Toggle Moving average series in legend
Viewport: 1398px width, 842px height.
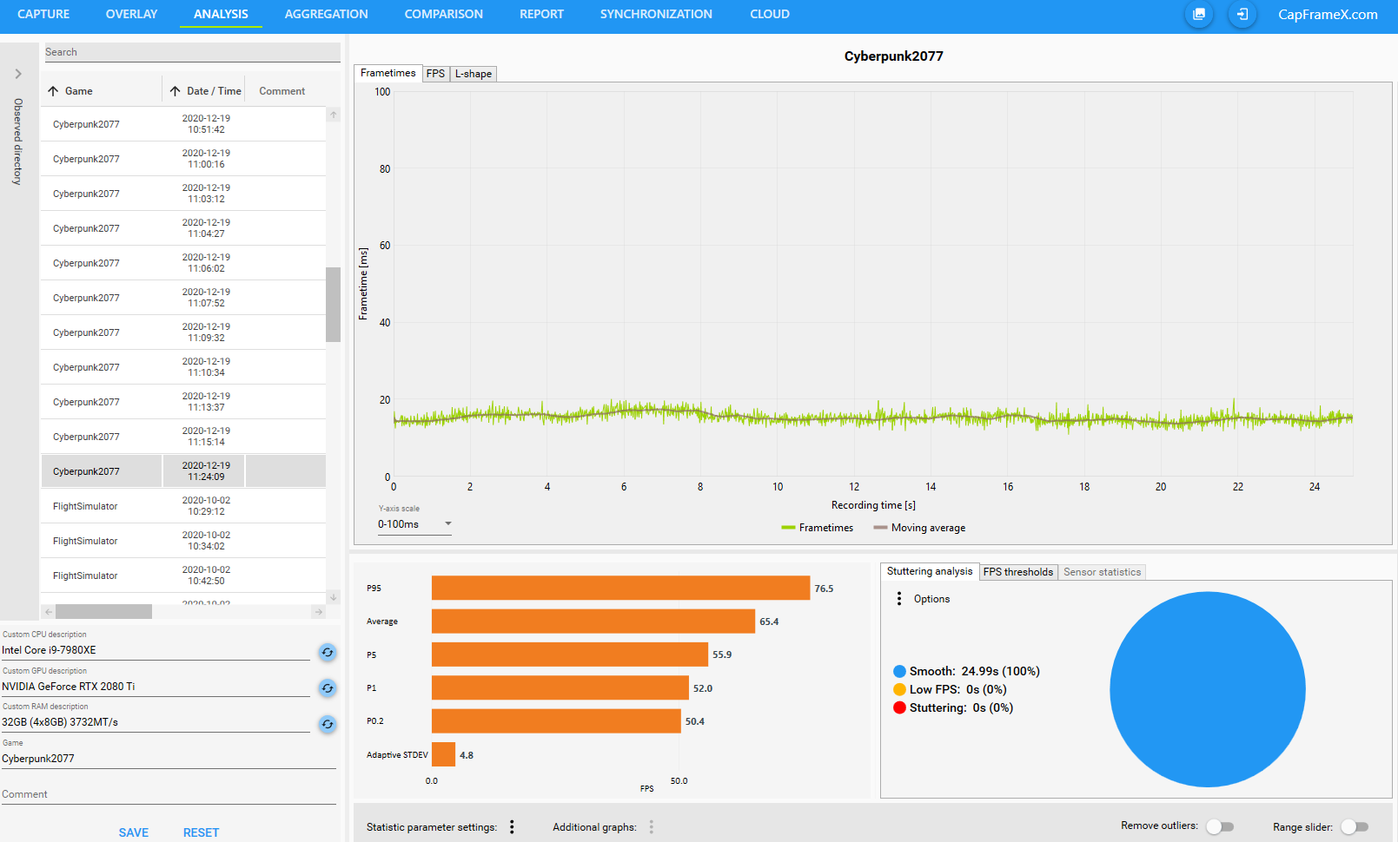tap(919, 528)
